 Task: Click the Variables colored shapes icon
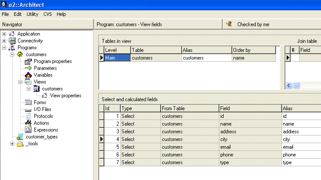point(28,75)
